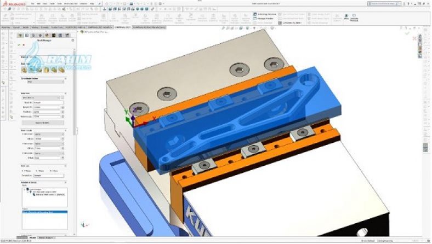This screenshot has height=244, width=432.
Task: Cancel with viewport corner red X
Action: coord(414,38)
